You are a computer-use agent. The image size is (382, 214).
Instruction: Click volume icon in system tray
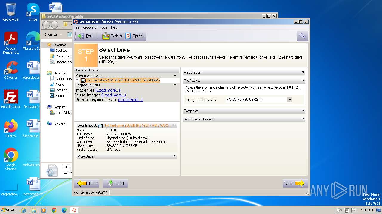[x=339, y=210]
